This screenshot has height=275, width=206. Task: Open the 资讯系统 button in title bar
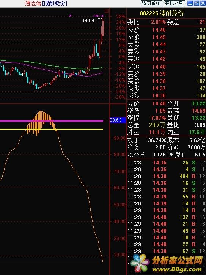(151, 3)
